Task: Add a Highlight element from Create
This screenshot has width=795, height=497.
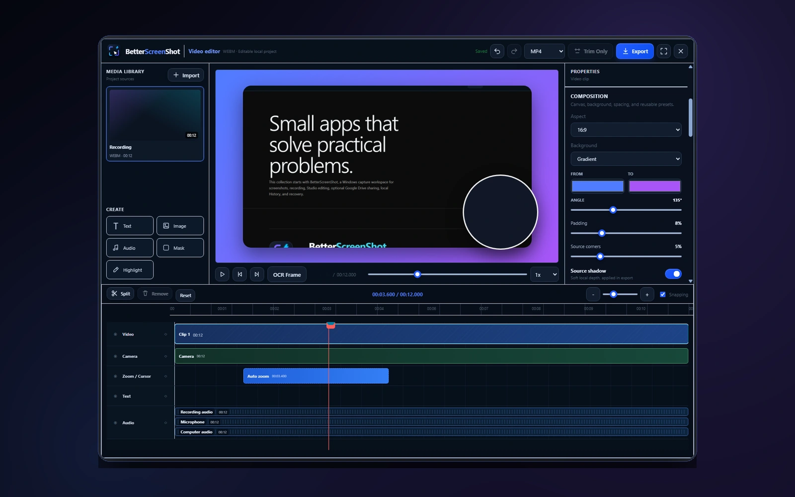Action: [x=130, y=270]
